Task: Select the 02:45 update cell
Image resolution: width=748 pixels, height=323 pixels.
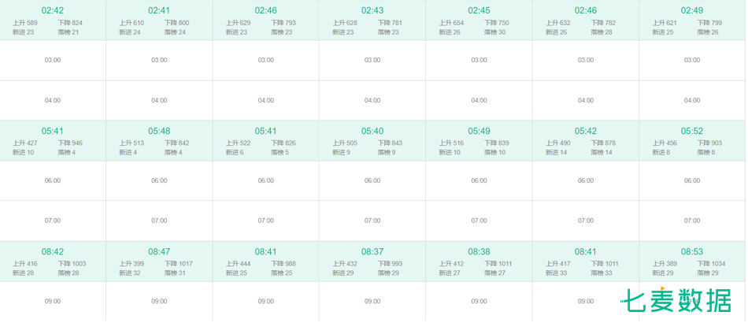Action: tap(479, 20)
